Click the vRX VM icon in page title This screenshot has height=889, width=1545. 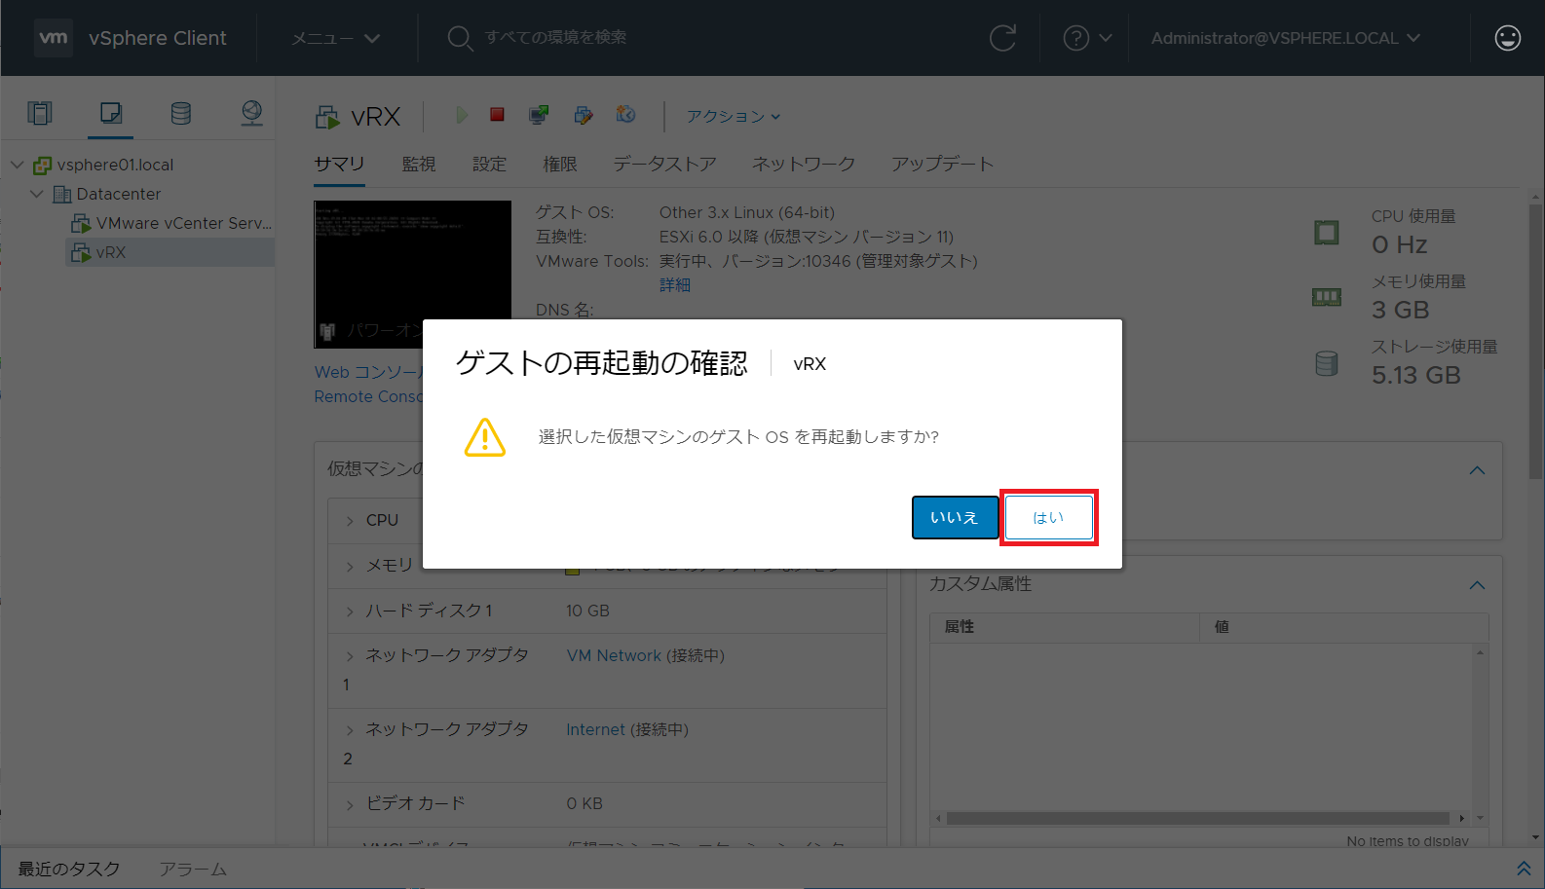[327, 118]
